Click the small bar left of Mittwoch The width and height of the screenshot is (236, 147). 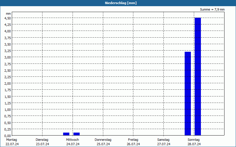click(x=66, y=134)
